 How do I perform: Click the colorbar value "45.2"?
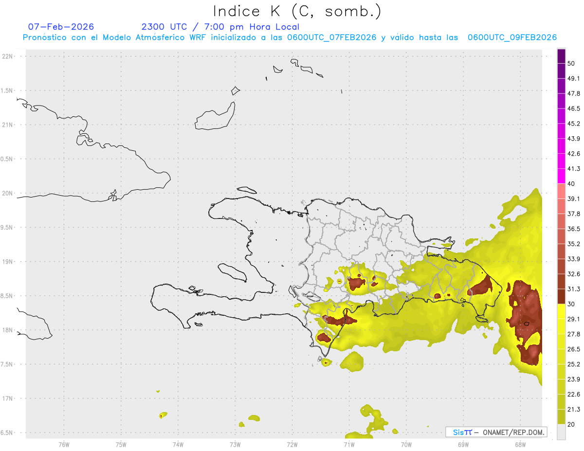point(574,124)
